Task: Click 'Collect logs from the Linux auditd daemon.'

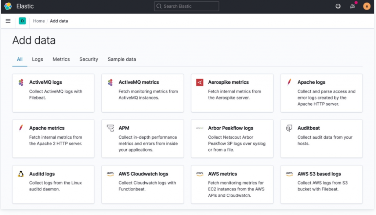Action: pos(55,186)
